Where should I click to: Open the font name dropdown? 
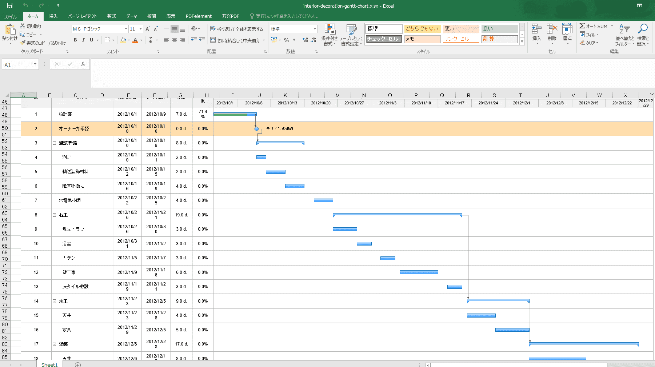click(126, 29)
